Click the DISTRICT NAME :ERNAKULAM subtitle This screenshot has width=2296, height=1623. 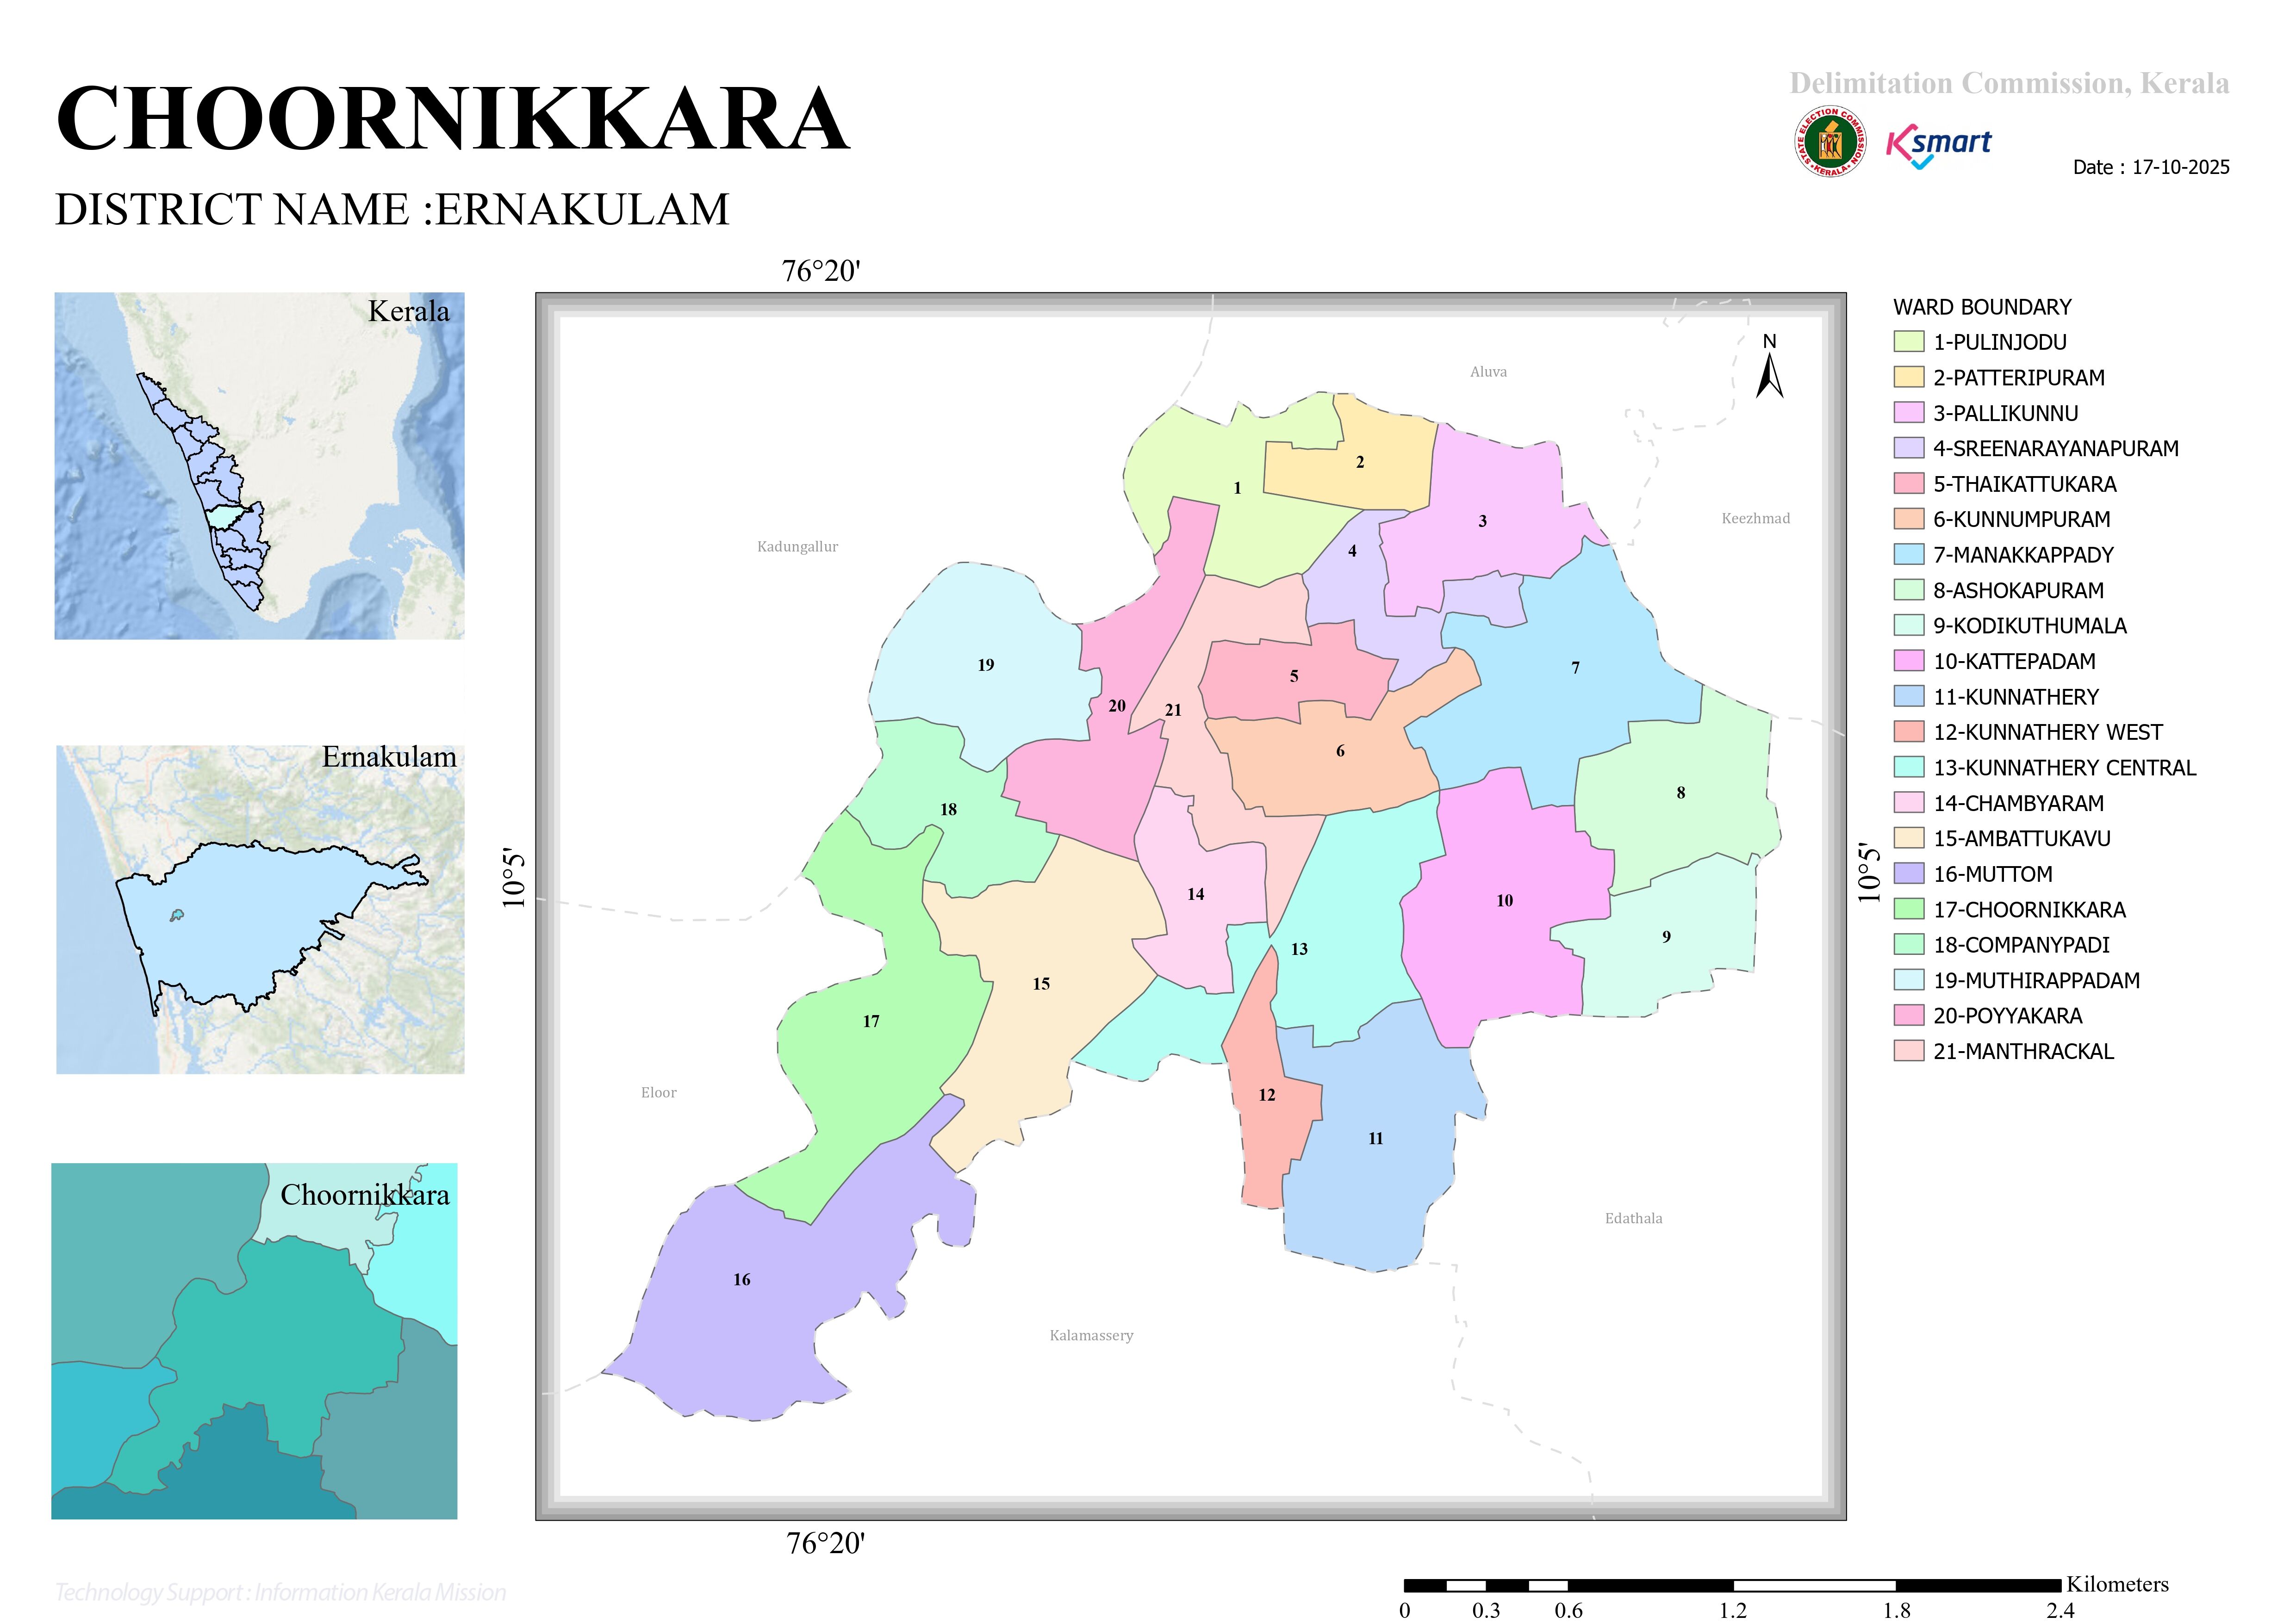point(392,210)
